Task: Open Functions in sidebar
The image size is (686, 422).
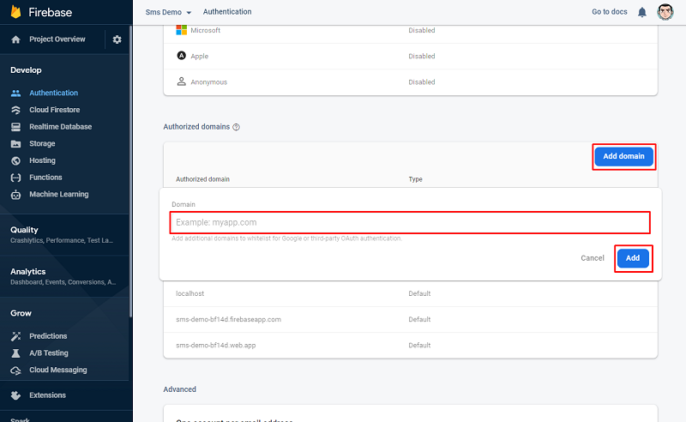Action: pos(45,178)
